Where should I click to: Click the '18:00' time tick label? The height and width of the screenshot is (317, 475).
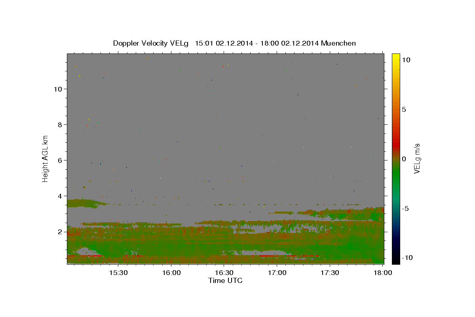pos(382,273)
